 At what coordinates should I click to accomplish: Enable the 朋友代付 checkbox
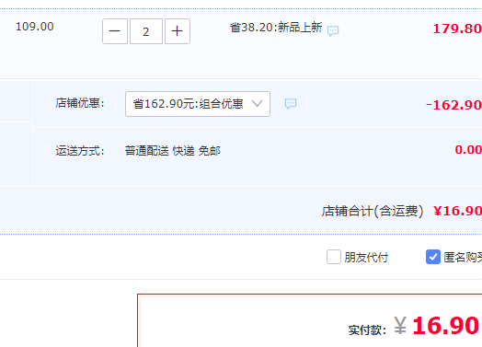click(x=334, y=257)
